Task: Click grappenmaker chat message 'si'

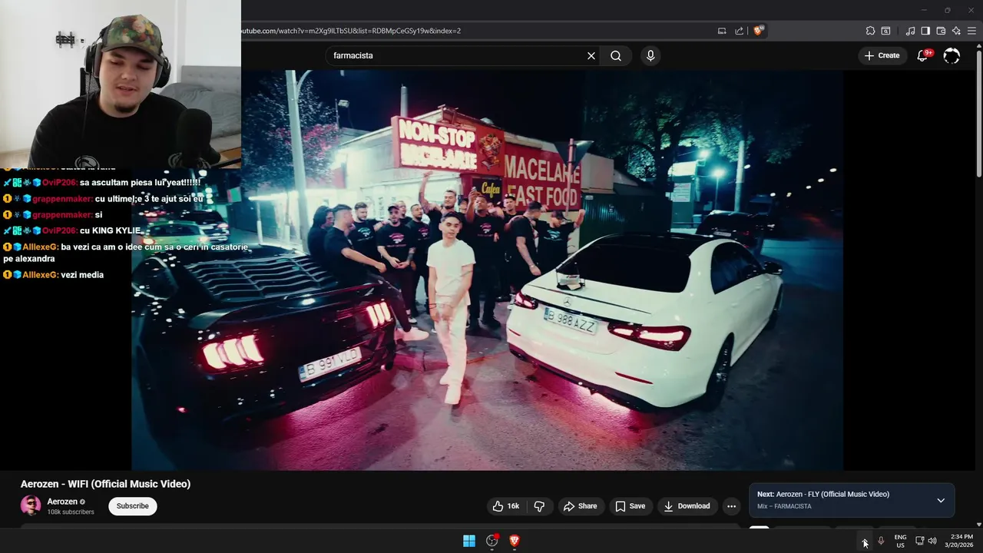Action: tap(52, 215)
